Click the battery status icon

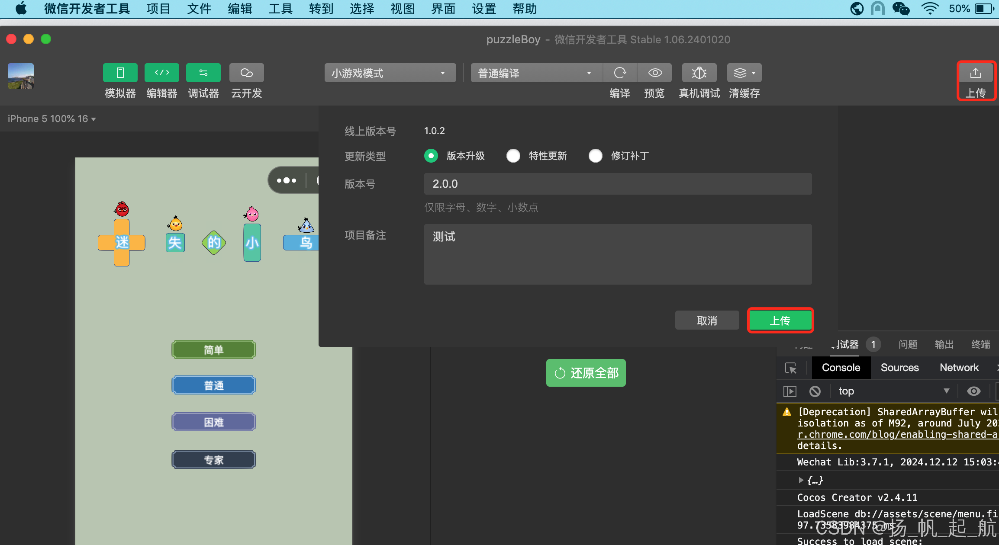[x=984, y=9]
